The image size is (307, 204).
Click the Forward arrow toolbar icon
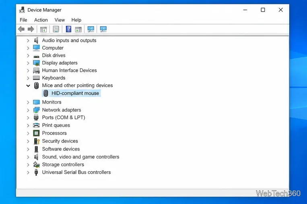tap(31, 29)
